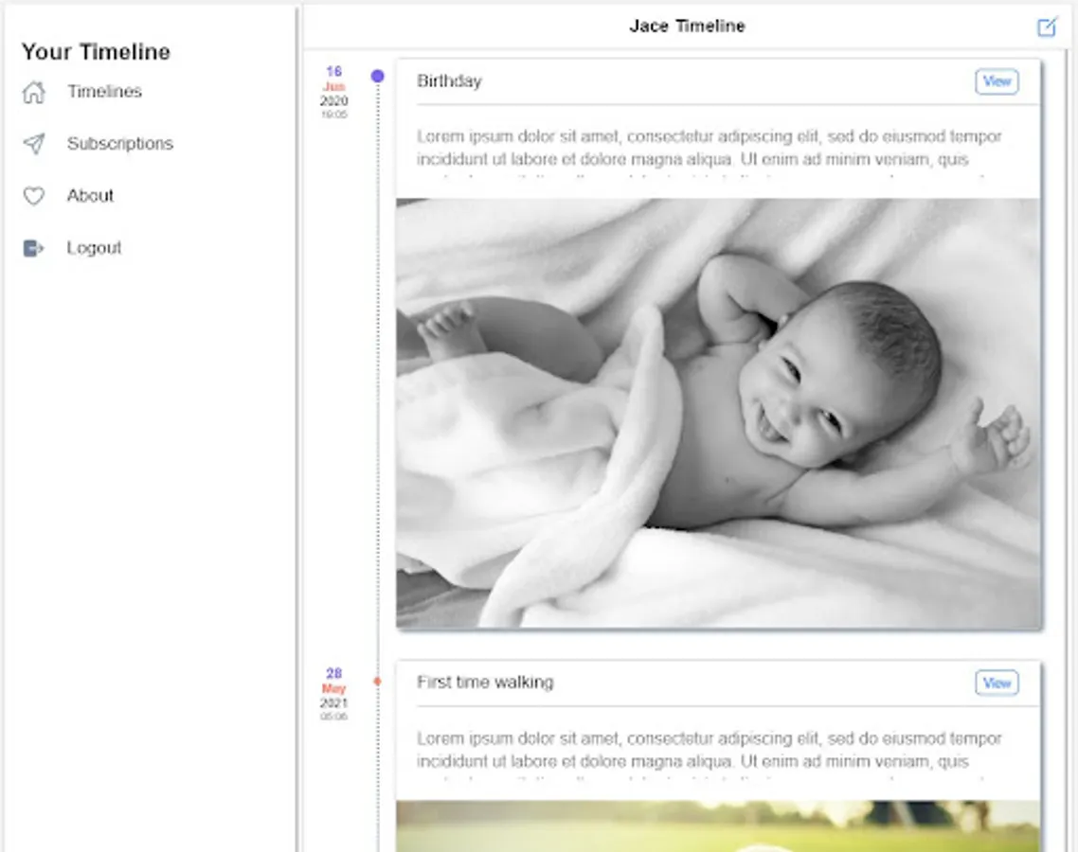
Task: Click the red timeline dot for 28 May 2021
Action: 377,682
